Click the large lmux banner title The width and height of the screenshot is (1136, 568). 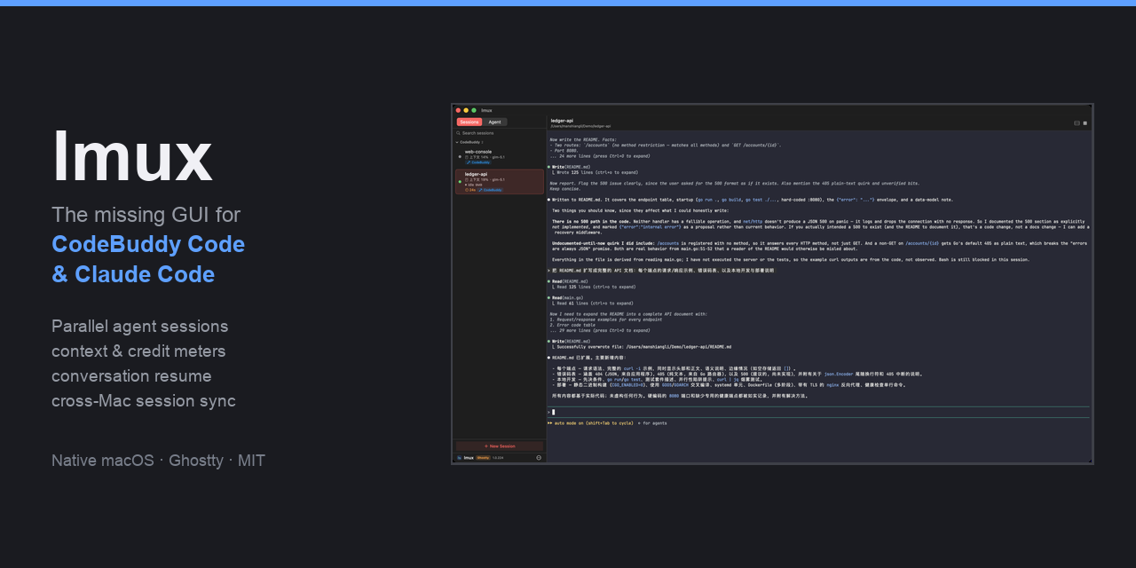click(132, 156)
